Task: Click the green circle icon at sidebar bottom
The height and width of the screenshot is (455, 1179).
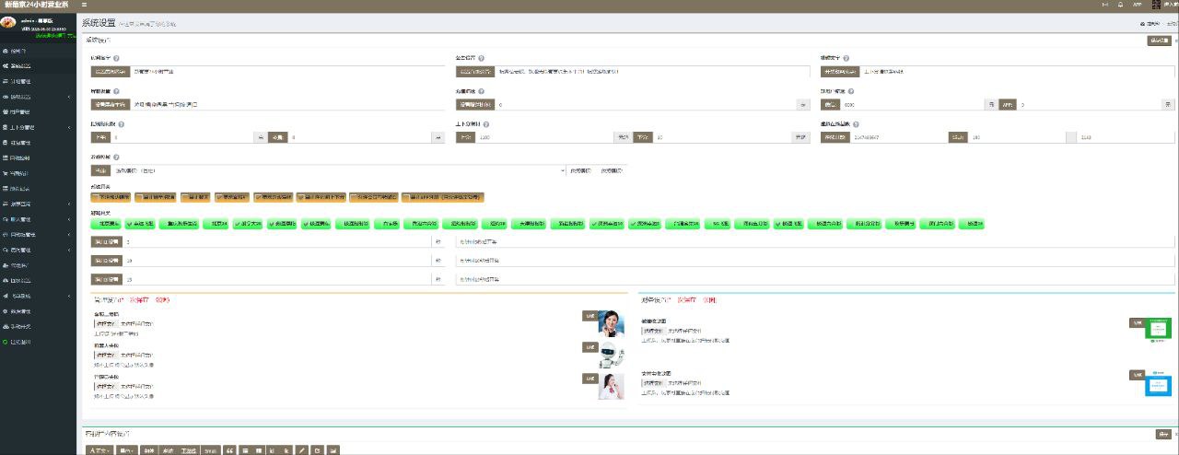Action: coord(5,342)
